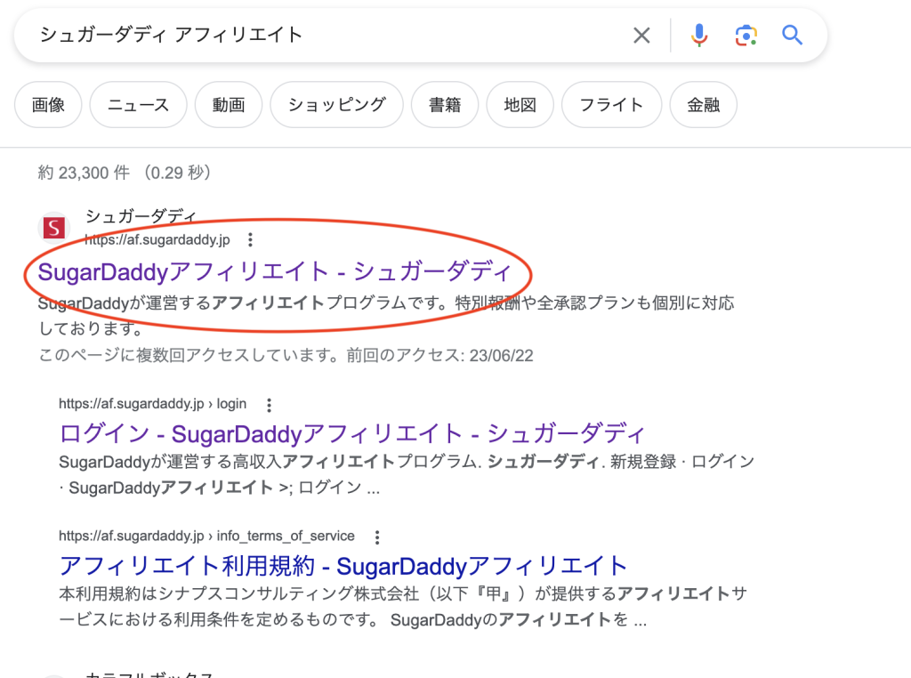Viewport: 911px width, 678px height.
Task: Open the 地図 results filter
Action: click(520, 105)
